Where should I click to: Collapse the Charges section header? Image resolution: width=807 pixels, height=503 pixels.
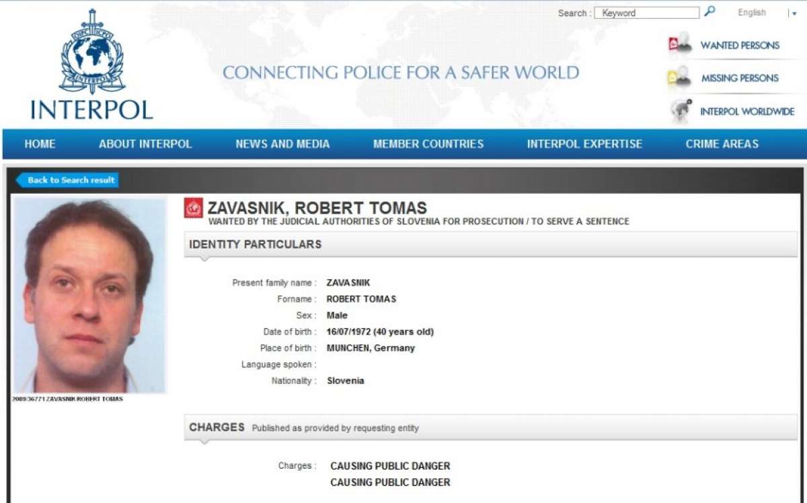pos(491,427)
